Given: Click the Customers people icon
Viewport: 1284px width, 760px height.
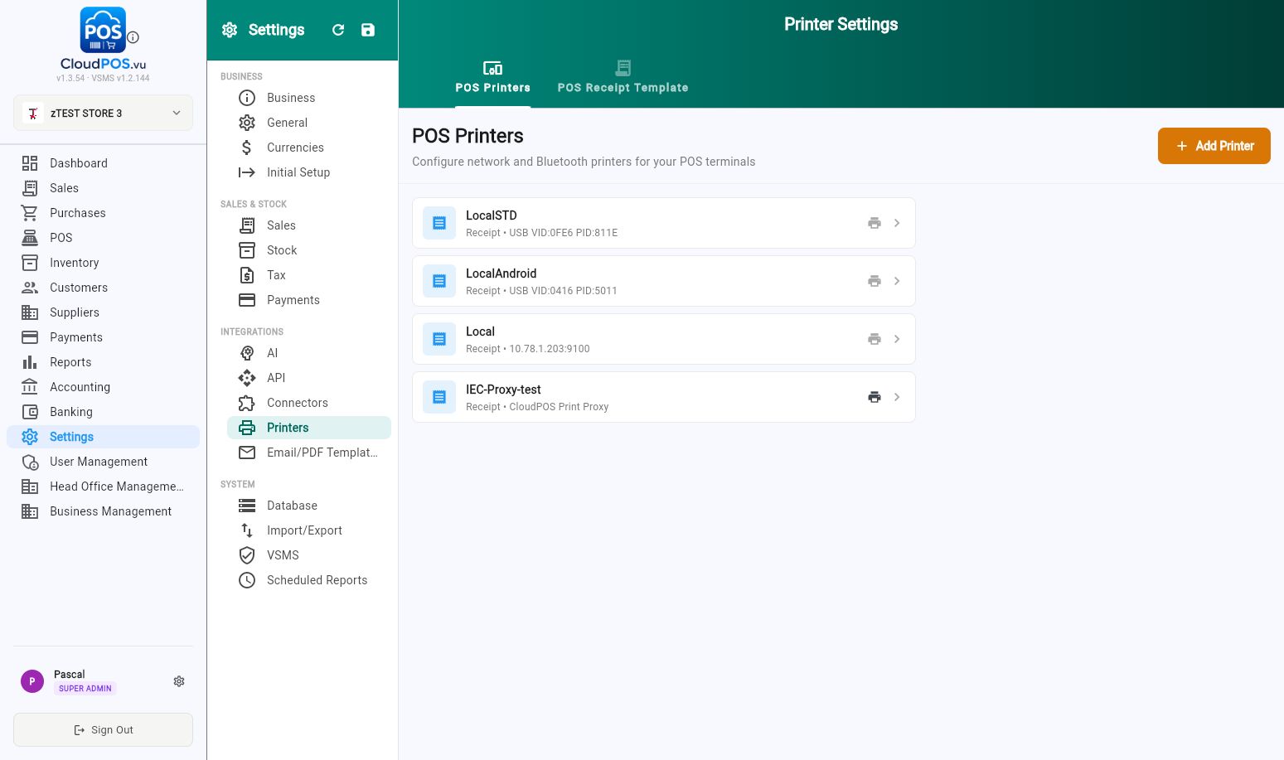Looking at the screenshot, I should coord(30,288).
